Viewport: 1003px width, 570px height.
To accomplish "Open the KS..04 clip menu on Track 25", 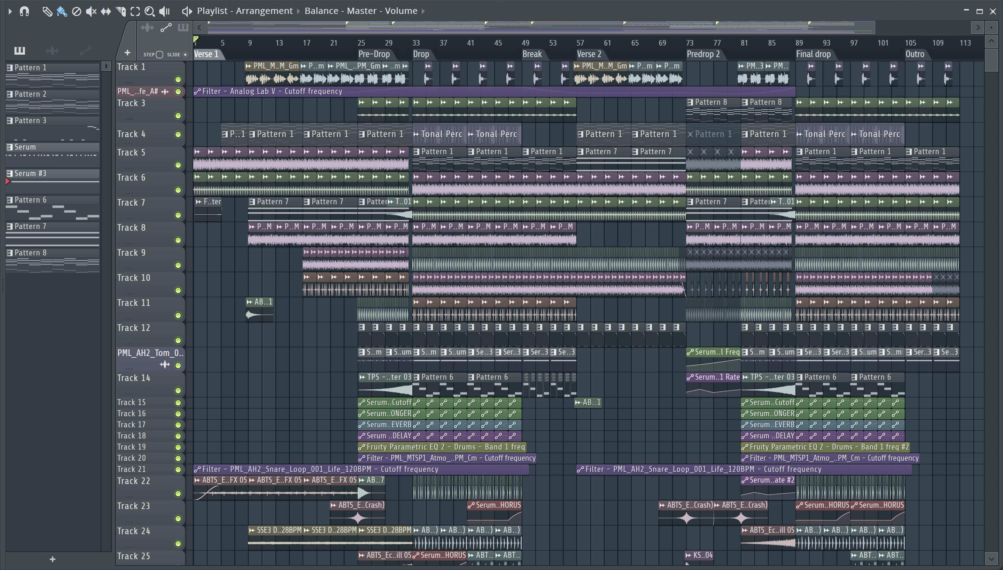I will pyautogui.click(x=689, y=555).
